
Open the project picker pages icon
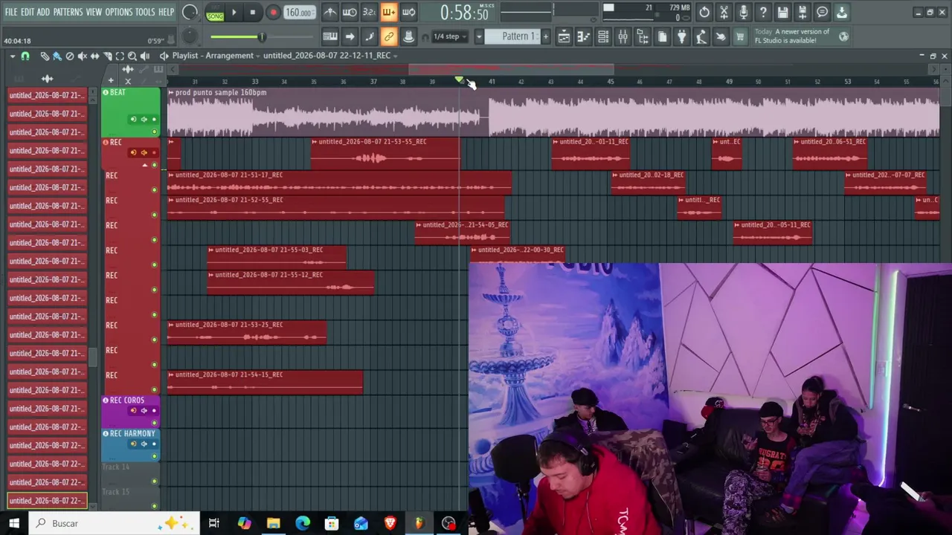tap(662, 36)
